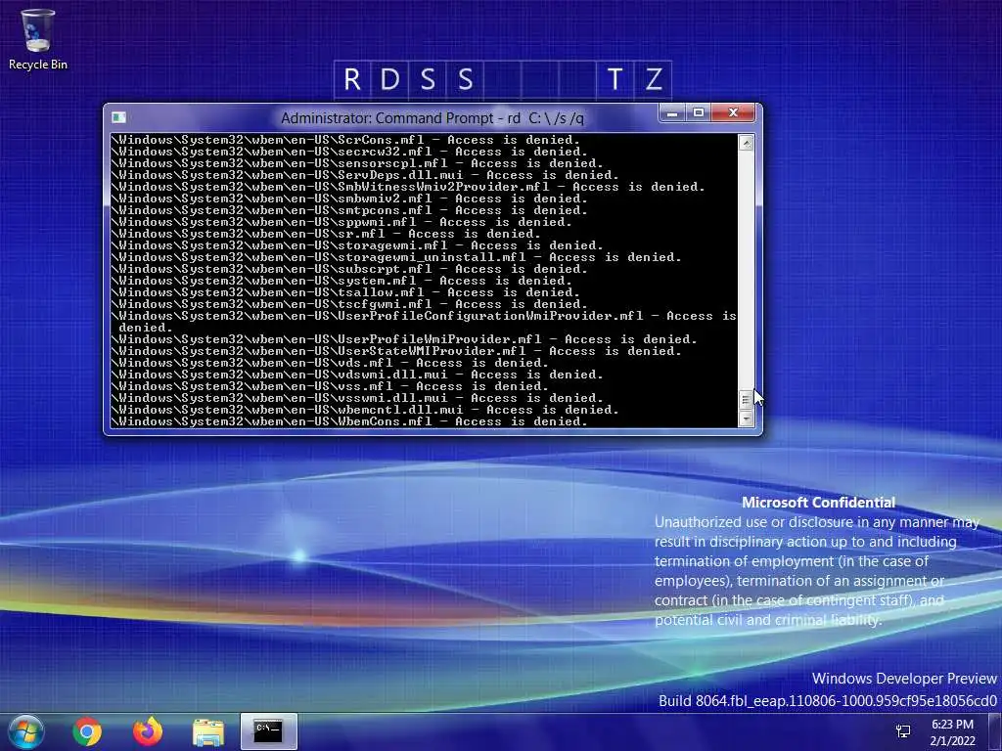The width and height of the screenshot is (1002, 751).
Task: Click the line containing UserStateWMIProvider.mfl
Action: tap(396, 351)
